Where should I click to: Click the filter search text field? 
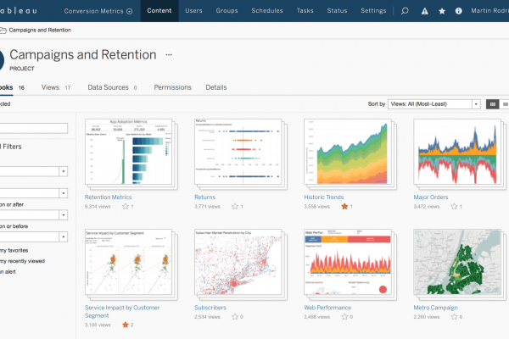34,129
